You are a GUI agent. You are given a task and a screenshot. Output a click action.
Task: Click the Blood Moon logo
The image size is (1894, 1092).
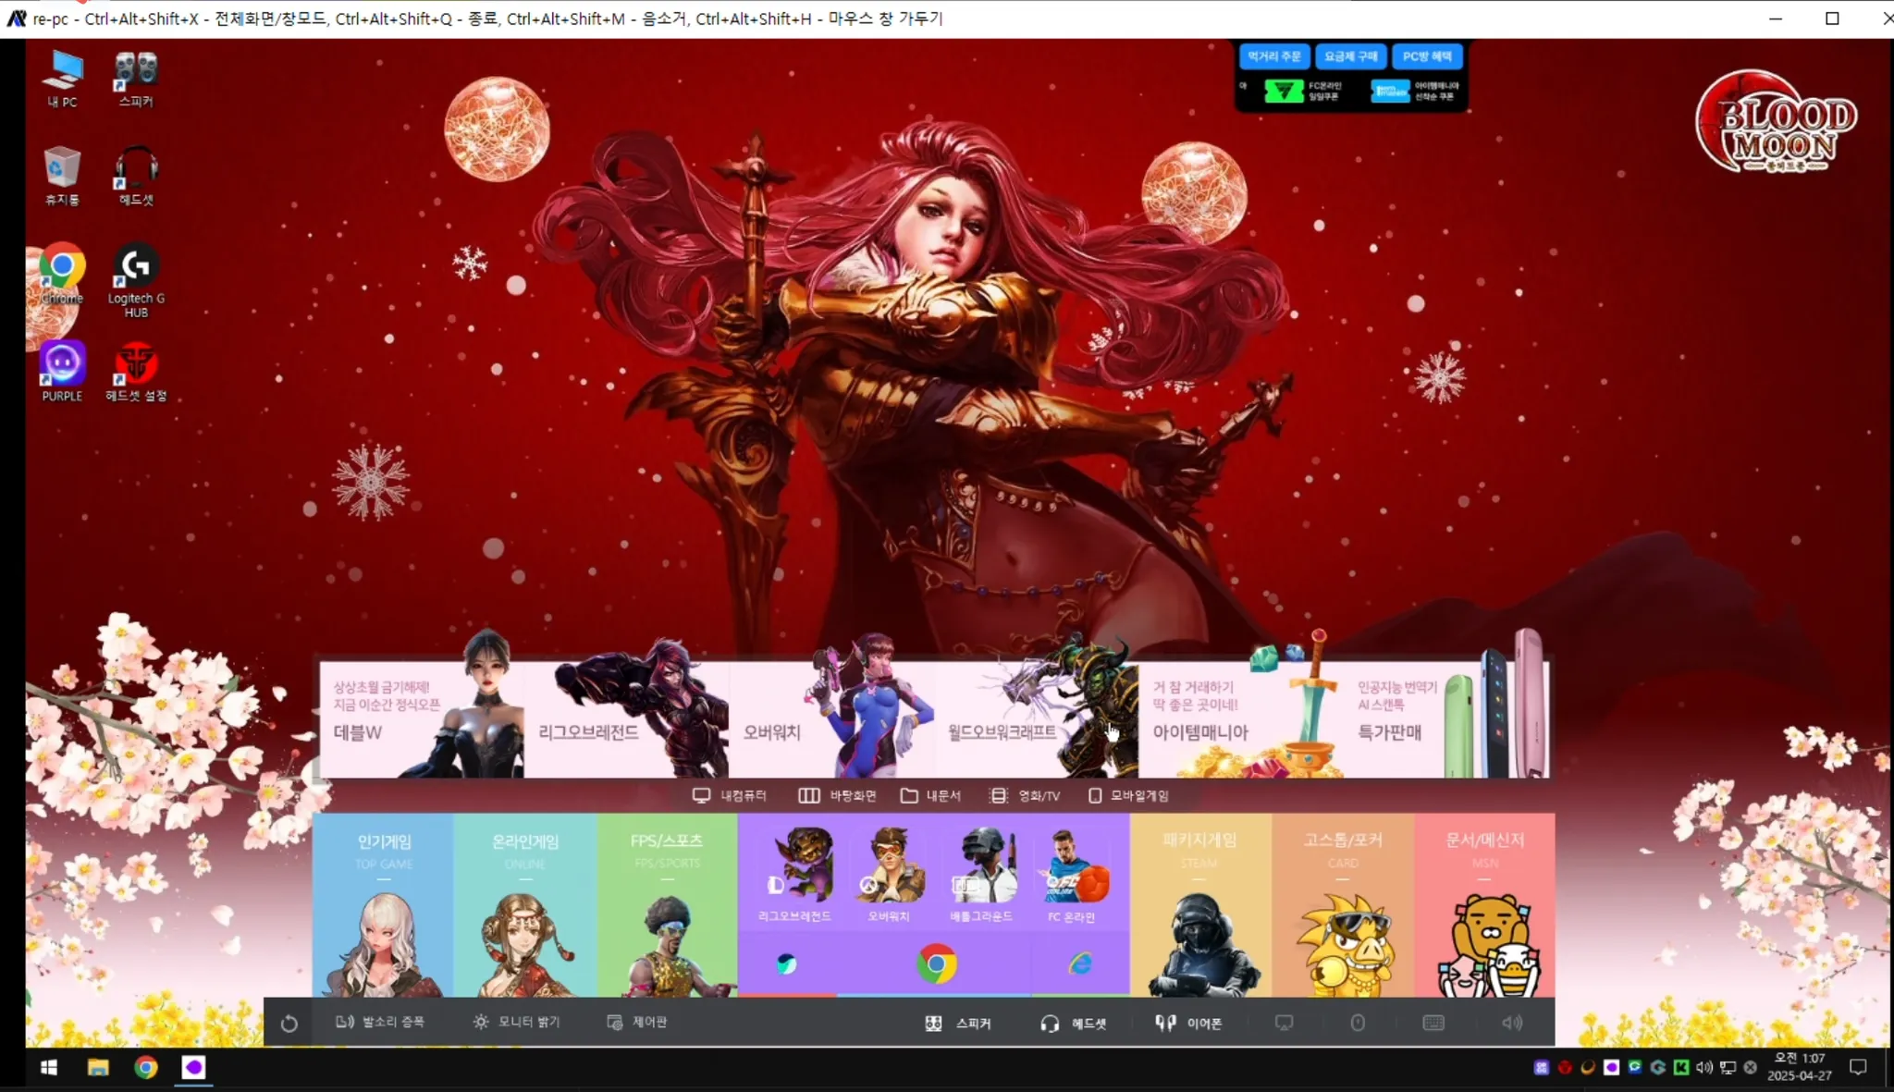click(x=1776, y=123)
